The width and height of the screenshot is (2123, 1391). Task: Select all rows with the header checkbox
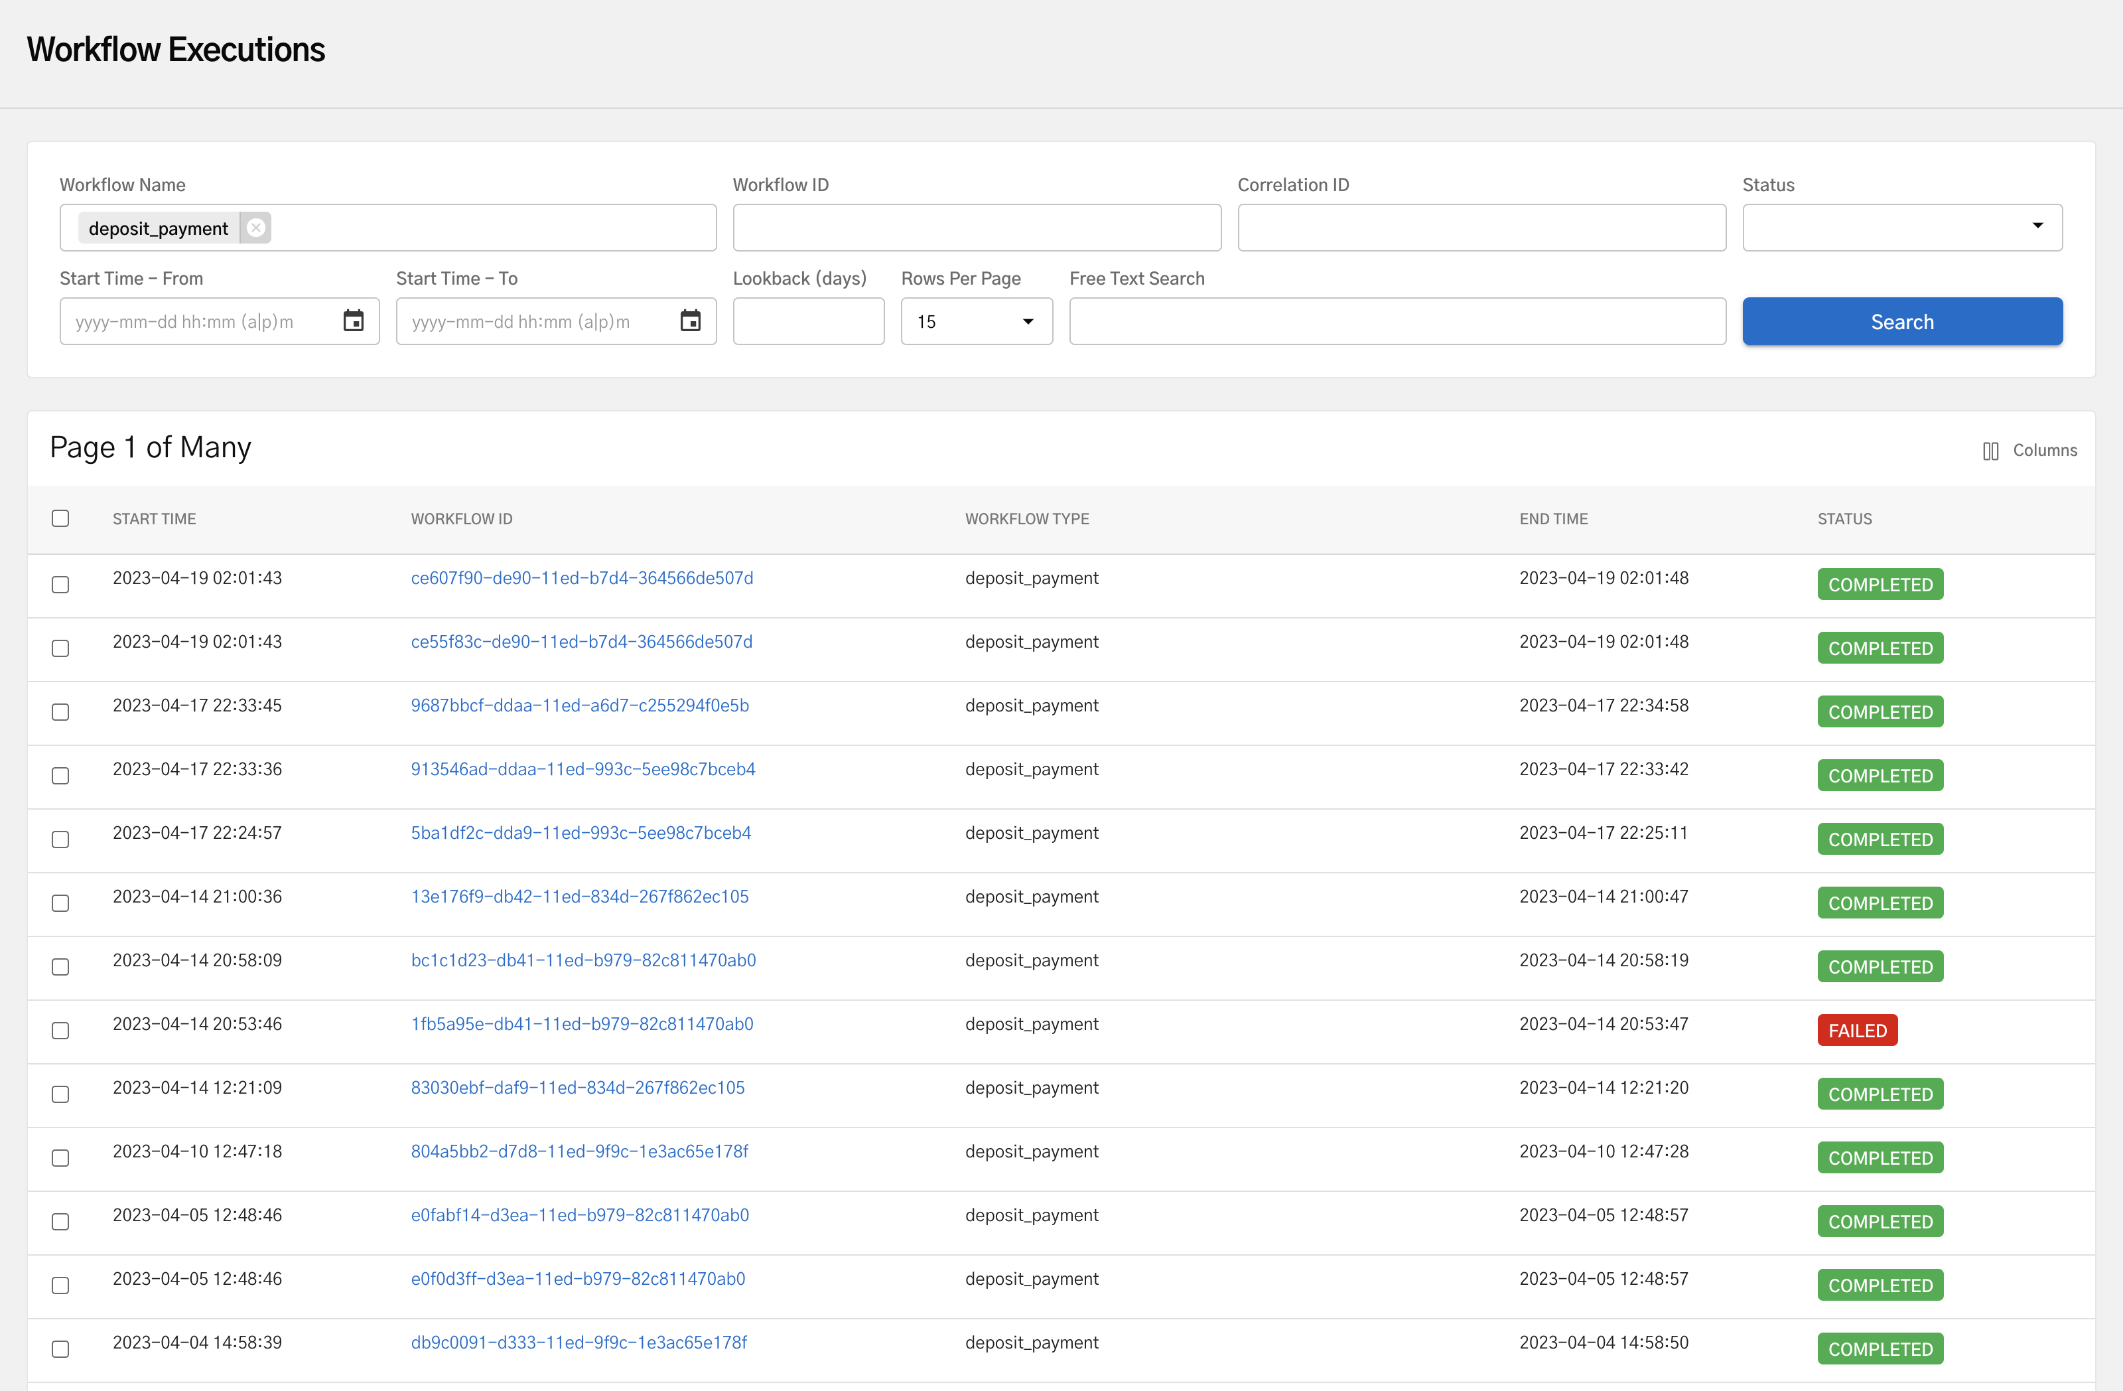(60, 518)
